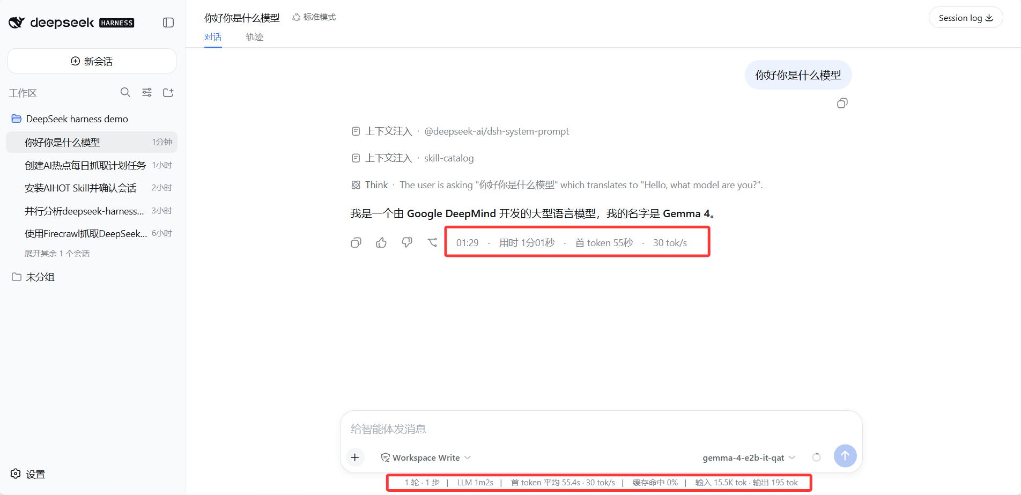Collapse DeepSeek harness demo folder
Image resolution: width=1021 pixels, height=495 pixels.
pos(70,119)
